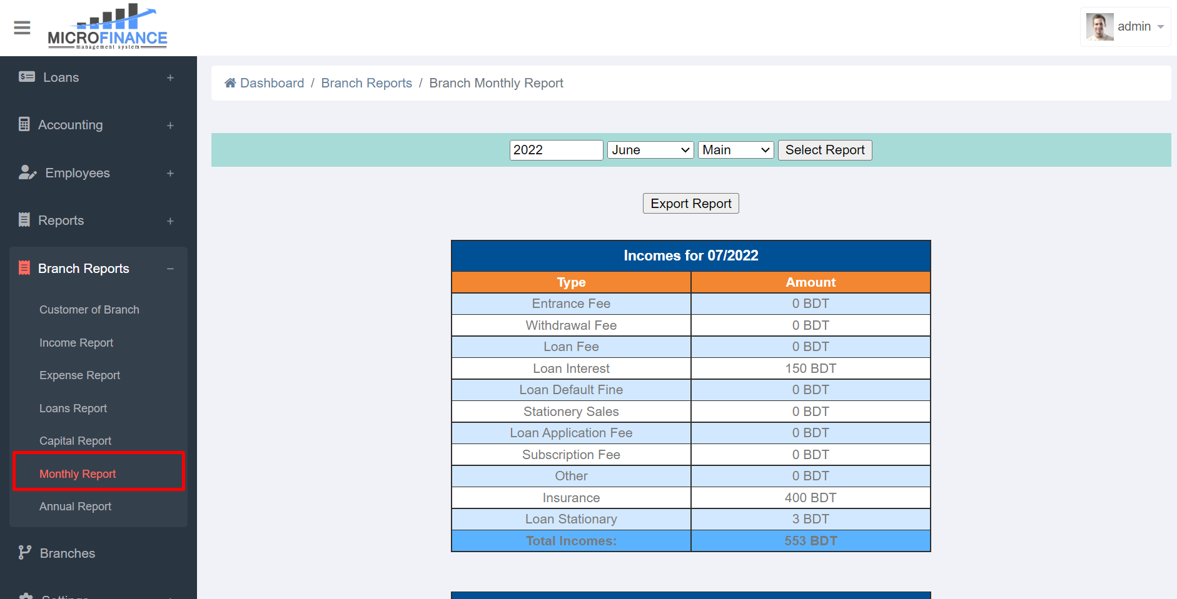Screen dimensions: 1177x599
Task: Click the admin avatar picture
Action: 1099,27
